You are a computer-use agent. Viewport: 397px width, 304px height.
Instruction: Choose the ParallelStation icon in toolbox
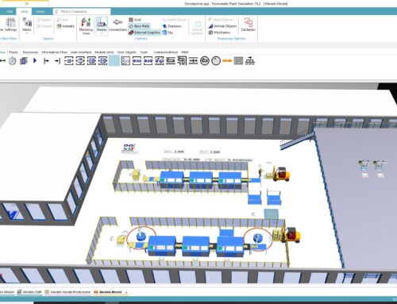click(x=80, y=61)
